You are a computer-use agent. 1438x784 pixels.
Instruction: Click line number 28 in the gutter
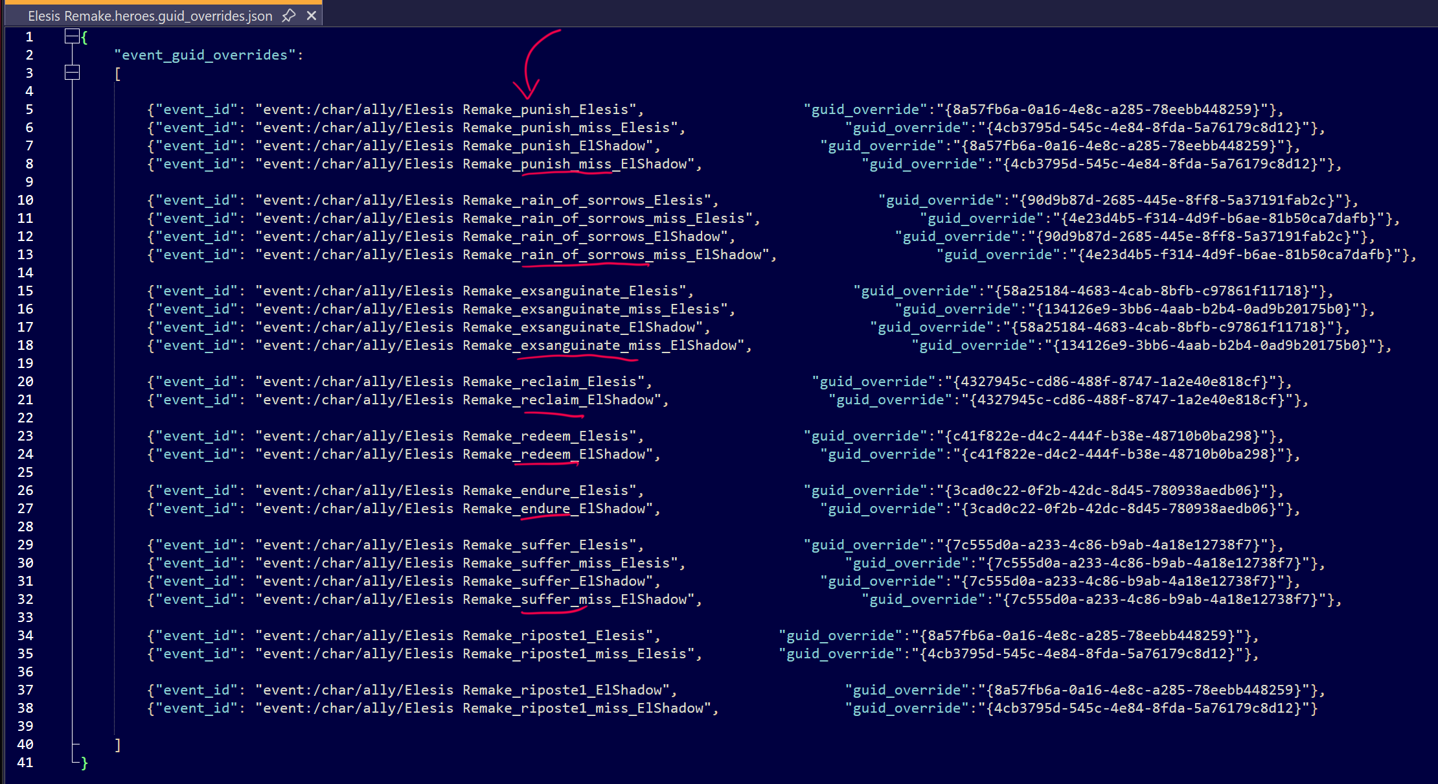click(x=25, y=527)
